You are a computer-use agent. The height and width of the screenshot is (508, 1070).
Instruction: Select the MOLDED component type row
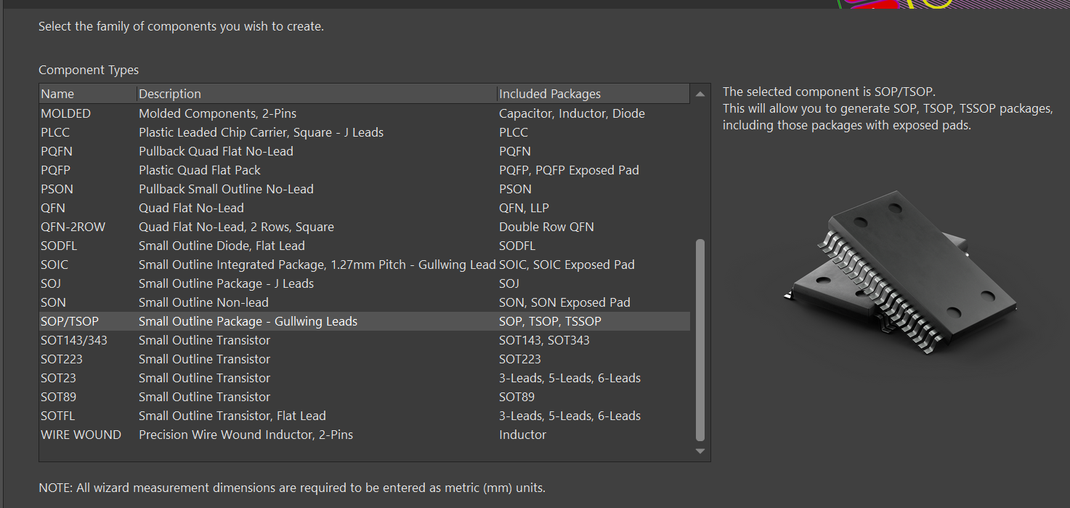point(365,113)
